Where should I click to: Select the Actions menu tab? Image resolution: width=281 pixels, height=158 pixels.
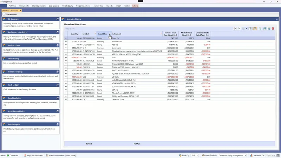[x=135, y=6]
